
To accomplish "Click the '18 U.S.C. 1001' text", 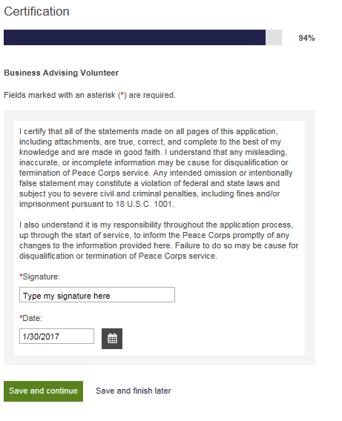I will point(145,204).
